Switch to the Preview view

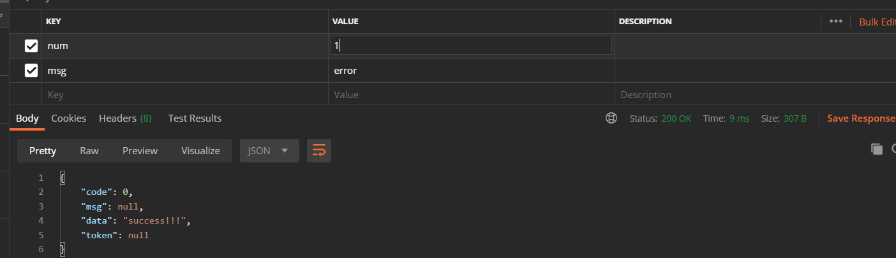(x=140, y=151)
